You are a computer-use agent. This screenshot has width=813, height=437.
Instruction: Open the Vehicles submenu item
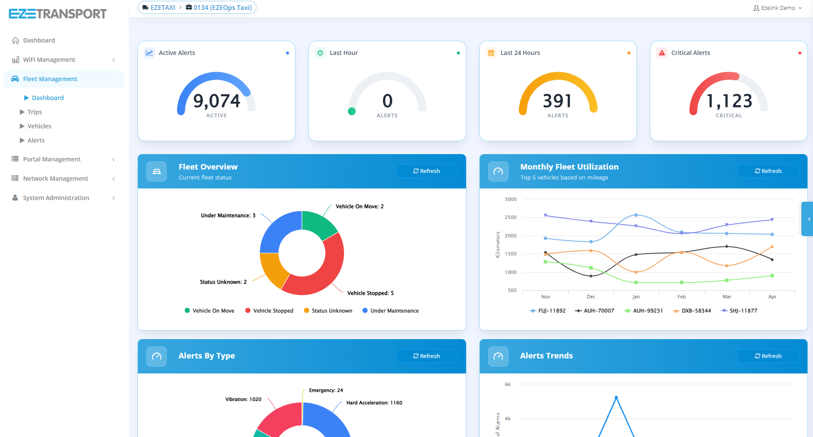pyautogui.click(x=39, y=126)
